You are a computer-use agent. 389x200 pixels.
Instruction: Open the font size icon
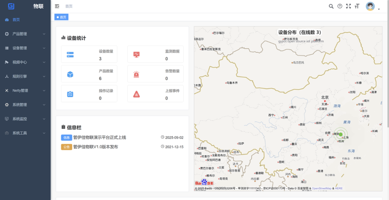click(357, 6)
